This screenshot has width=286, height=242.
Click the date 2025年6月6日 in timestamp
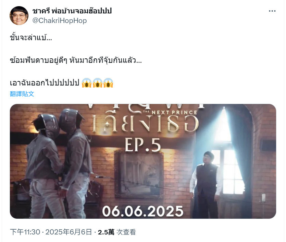(x=69, y=232)
